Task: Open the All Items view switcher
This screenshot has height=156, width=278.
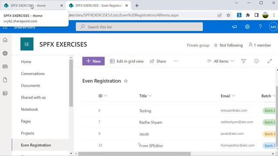Action: [x=221, y=61]
